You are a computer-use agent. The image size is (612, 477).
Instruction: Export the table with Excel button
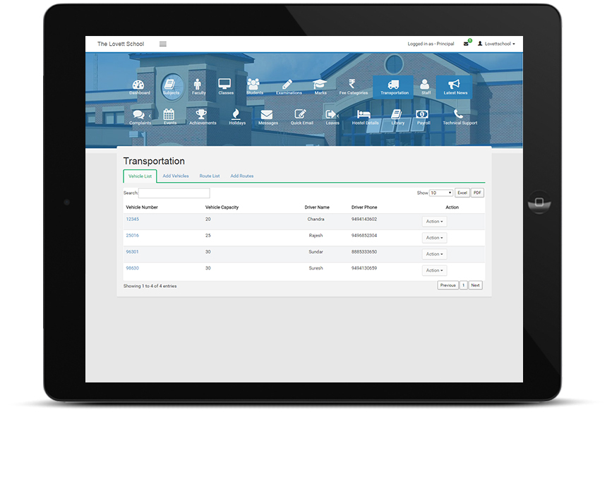(462, 193)
